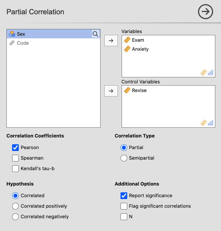
Task: Click the scale icon beside Revise
Action: click(127, 90)
